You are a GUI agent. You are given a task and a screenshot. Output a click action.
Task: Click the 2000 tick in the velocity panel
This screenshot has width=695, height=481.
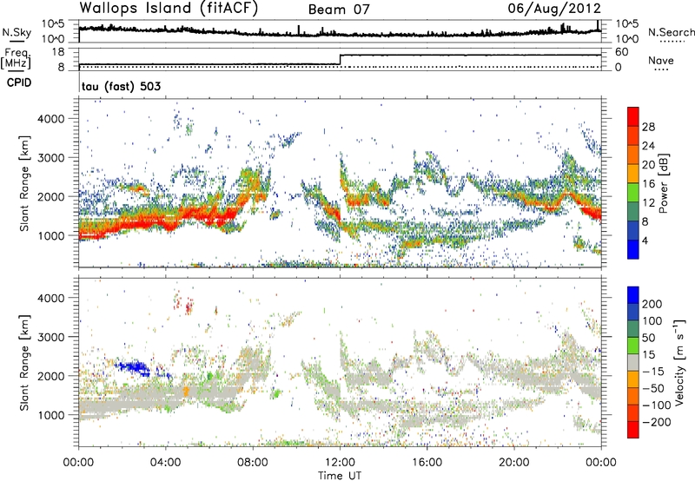pyautogui.click(x=51, y=376)
